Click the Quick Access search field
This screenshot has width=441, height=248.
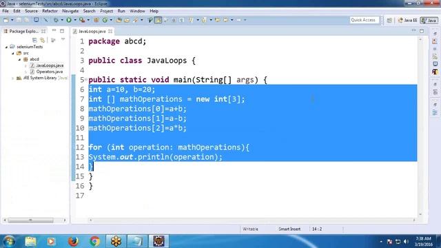(365, 20)
